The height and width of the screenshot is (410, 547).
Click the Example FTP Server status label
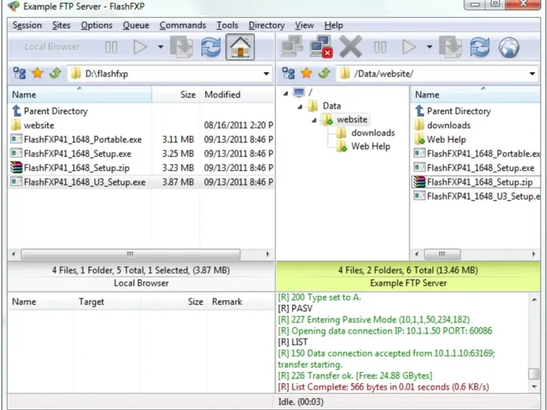pyautogui.click(x=408, y=283)
